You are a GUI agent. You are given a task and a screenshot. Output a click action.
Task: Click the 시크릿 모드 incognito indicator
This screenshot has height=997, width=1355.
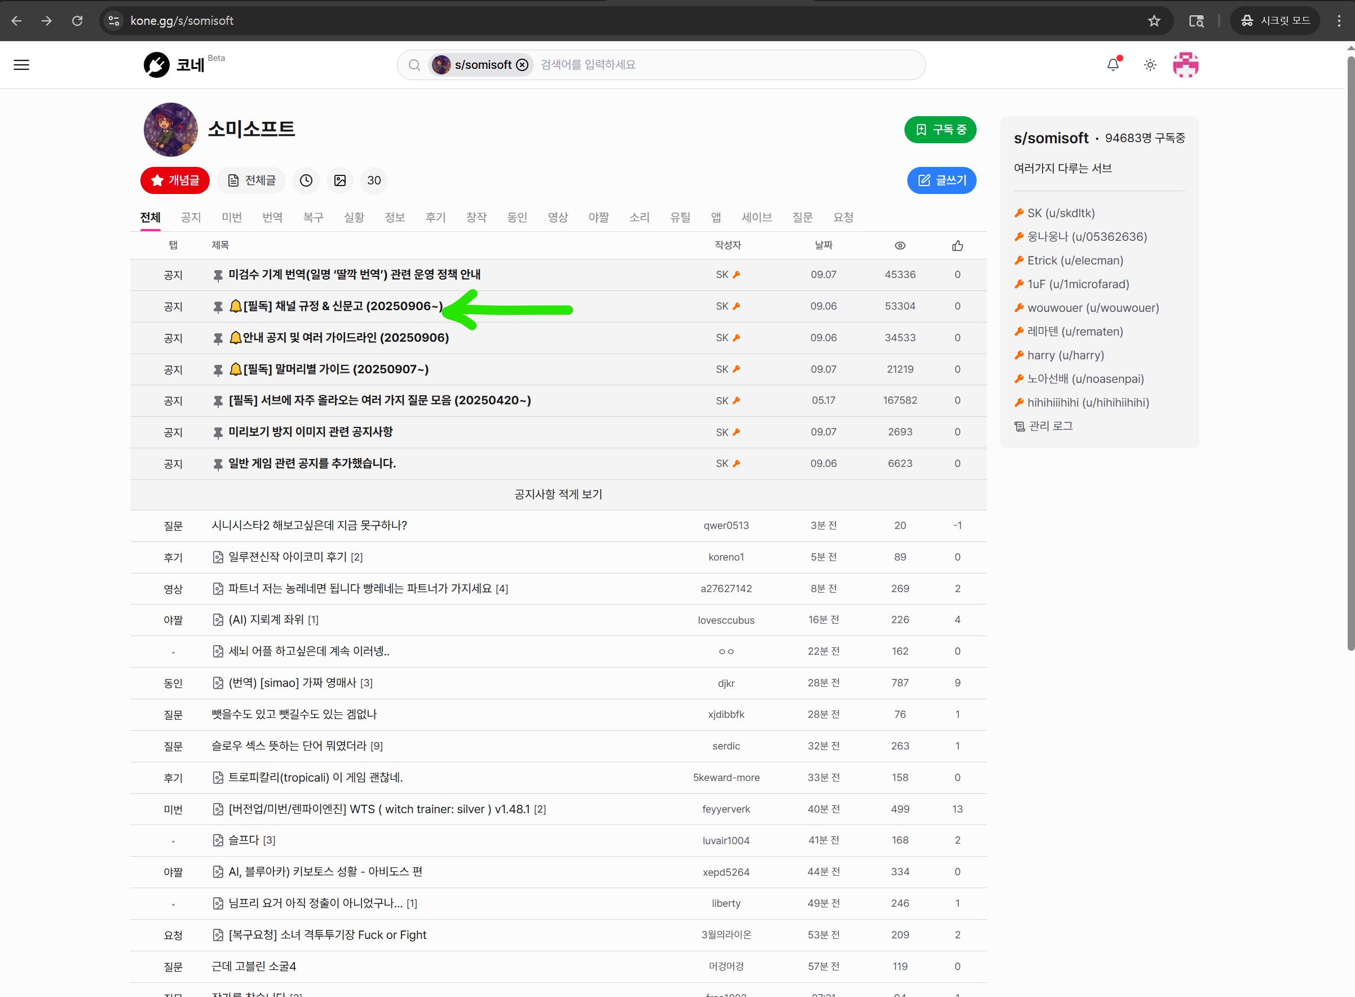pos(1274,20)
